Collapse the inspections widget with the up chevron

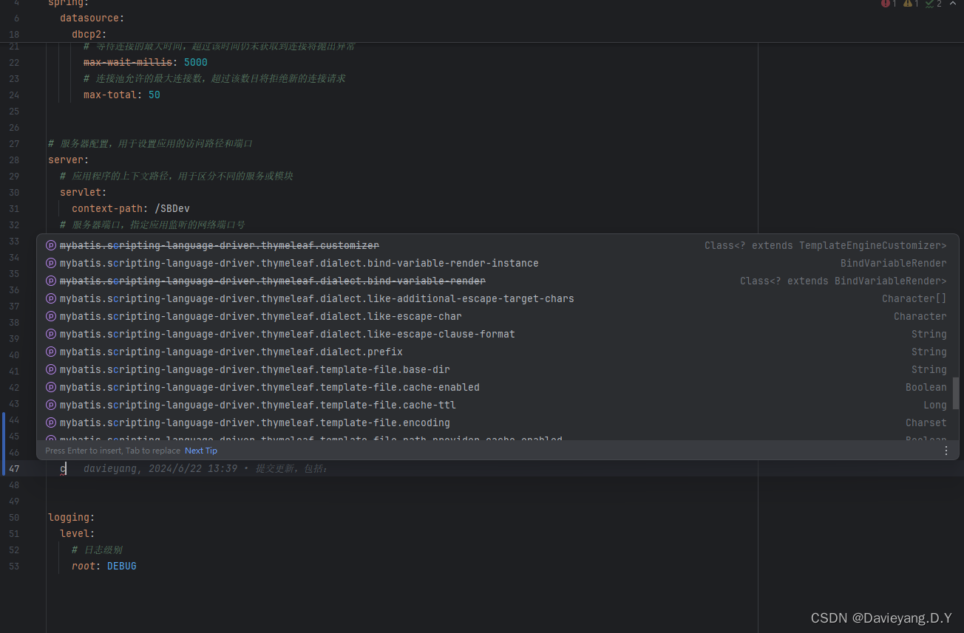click(x=952, y=4)
